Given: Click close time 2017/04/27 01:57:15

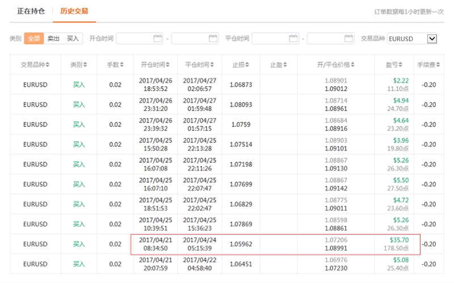Looking at the screenshot, I should point(200,125).
